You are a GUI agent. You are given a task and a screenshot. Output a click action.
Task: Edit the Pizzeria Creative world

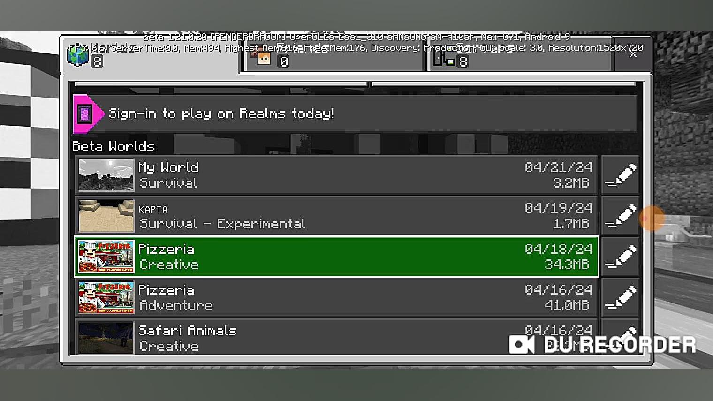(x=620, y=257)
